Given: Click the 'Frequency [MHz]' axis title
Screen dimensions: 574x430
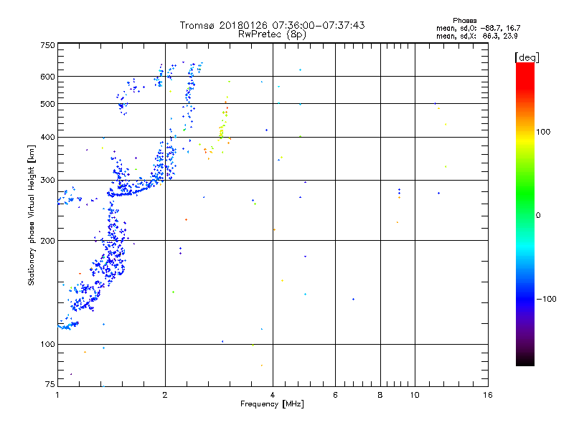Looking at the screenshot, I should [272, 404].
